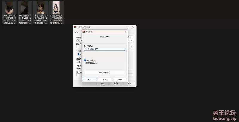Open the 32 MB dictionary size dropdown
This screenshot has width=239, height=122.
79,68
